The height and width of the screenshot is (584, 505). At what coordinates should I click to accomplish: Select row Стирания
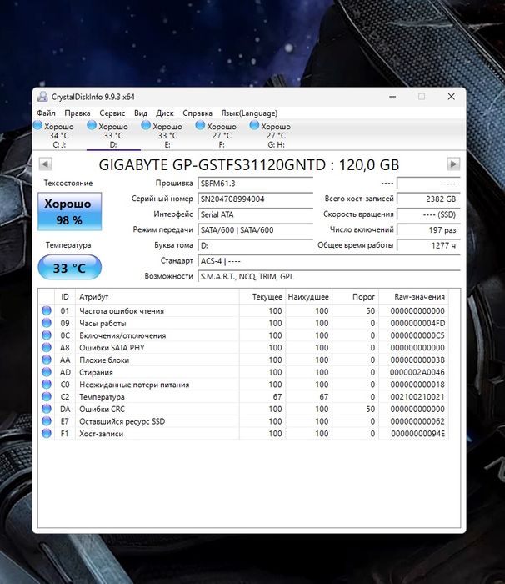point(244,372)
